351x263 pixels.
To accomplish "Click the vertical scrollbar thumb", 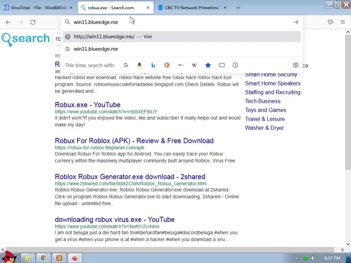I will click(x=348, y=102).
